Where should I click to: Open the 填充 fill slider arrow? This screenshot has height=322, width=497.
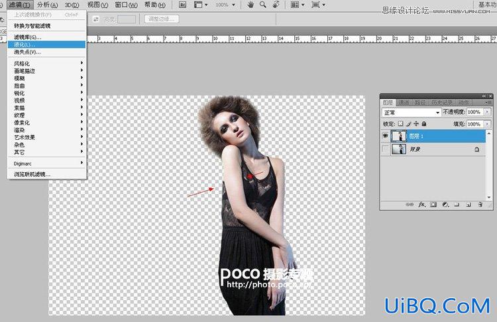pyautogui.click(x=487, y=124)
